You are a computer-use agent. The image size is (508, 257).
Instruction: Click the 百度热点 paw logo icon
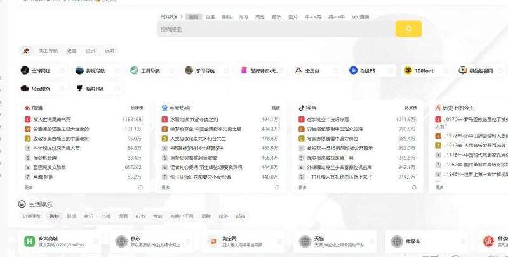pos(164,108)
